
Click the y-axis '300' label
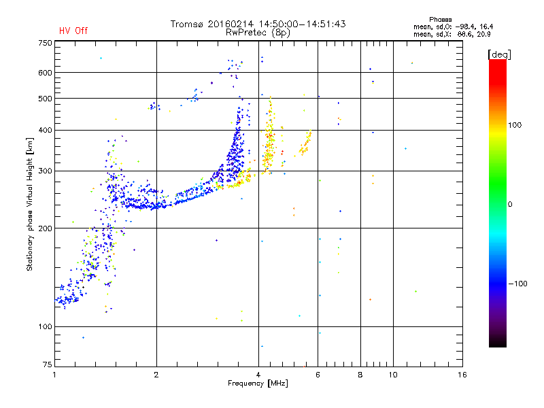click(45, 171)
